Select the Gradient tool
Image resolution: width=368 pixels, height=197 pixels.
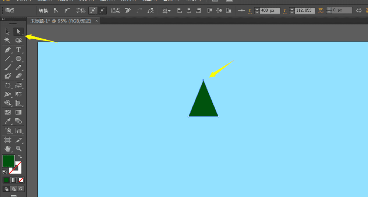click(18, 112)
